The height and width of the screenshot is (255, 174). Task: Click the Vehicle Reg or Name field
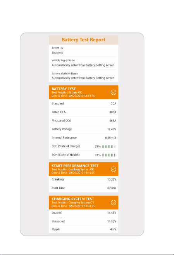pyautogui.click(x=83, y=63)
